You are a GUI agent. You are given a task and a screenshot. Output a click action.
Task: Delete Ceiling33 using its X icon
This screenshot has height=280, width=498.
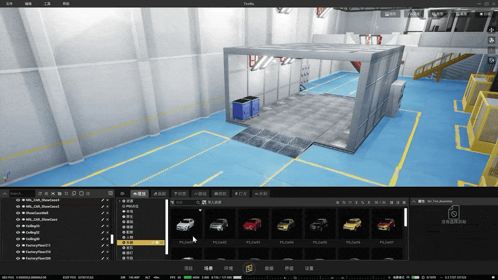pyautogui.click(x=108, y=226)
